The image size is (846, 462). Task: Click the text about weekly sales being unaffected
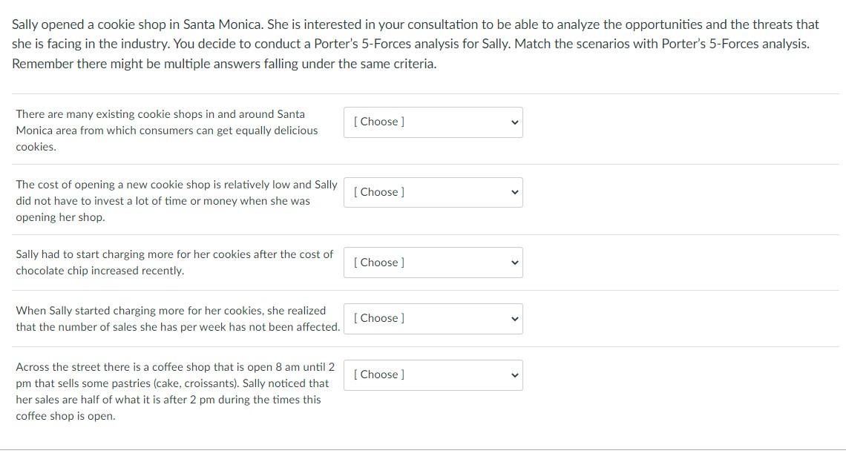pos(177,318)
